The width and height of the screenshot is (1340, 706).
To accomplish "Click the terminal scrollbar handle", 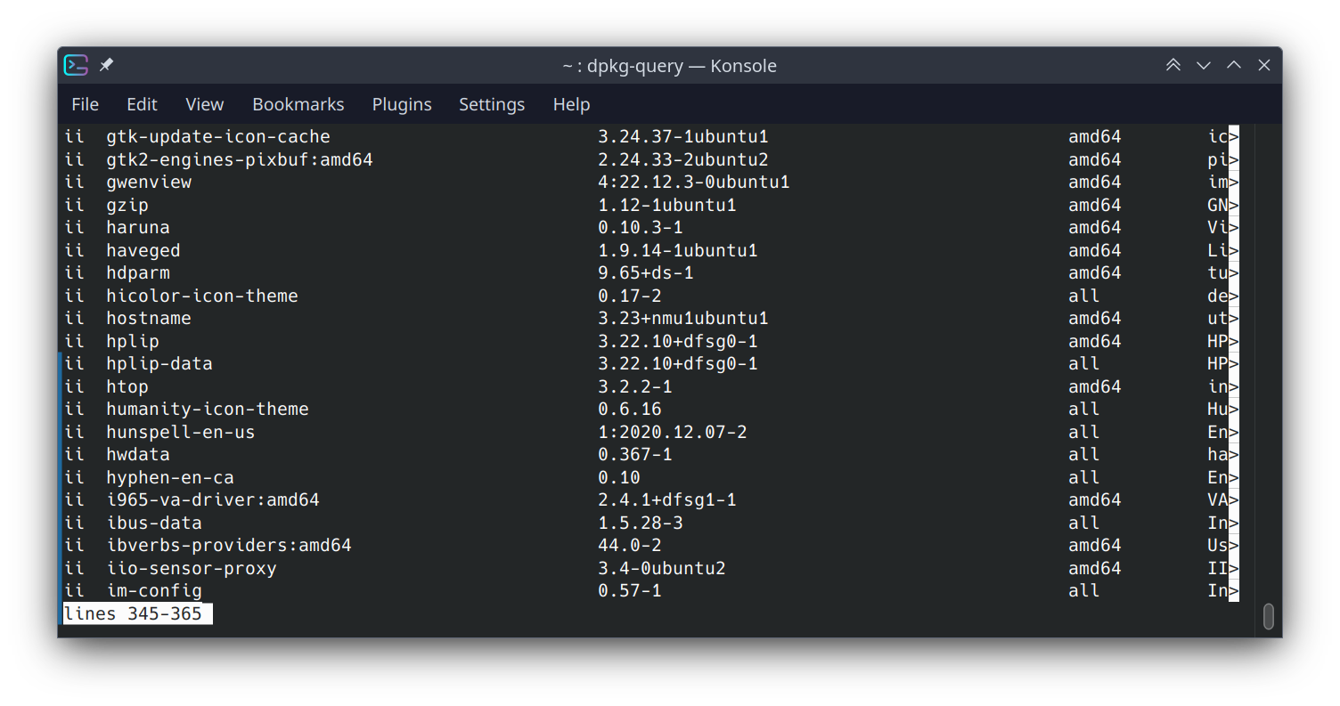I will tap(1268, 616).
